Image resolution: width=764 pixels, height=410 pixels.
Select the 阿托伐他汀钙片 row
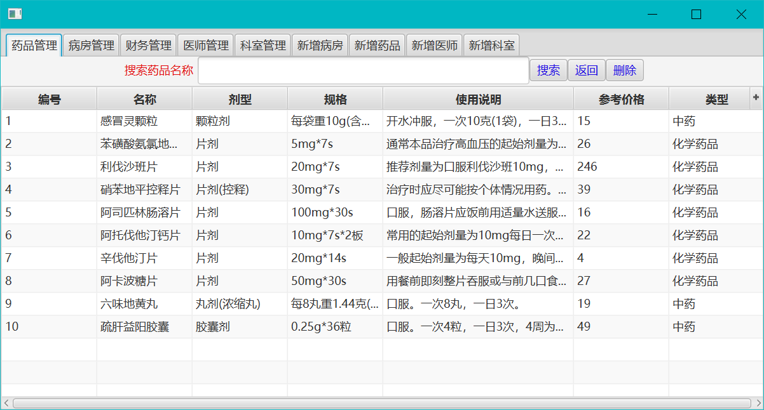(382, 235)
